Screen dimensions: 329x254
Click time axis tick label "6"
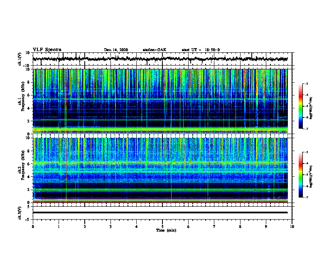tap(189, 227)
